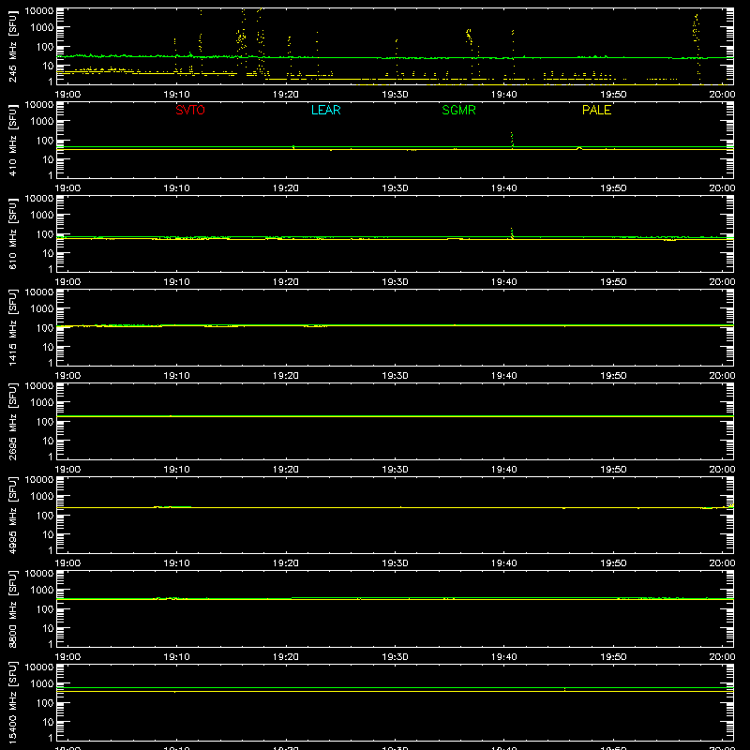
Task: Select the 15400 MHz [SFU] axis title
Action: coord(13,702)
